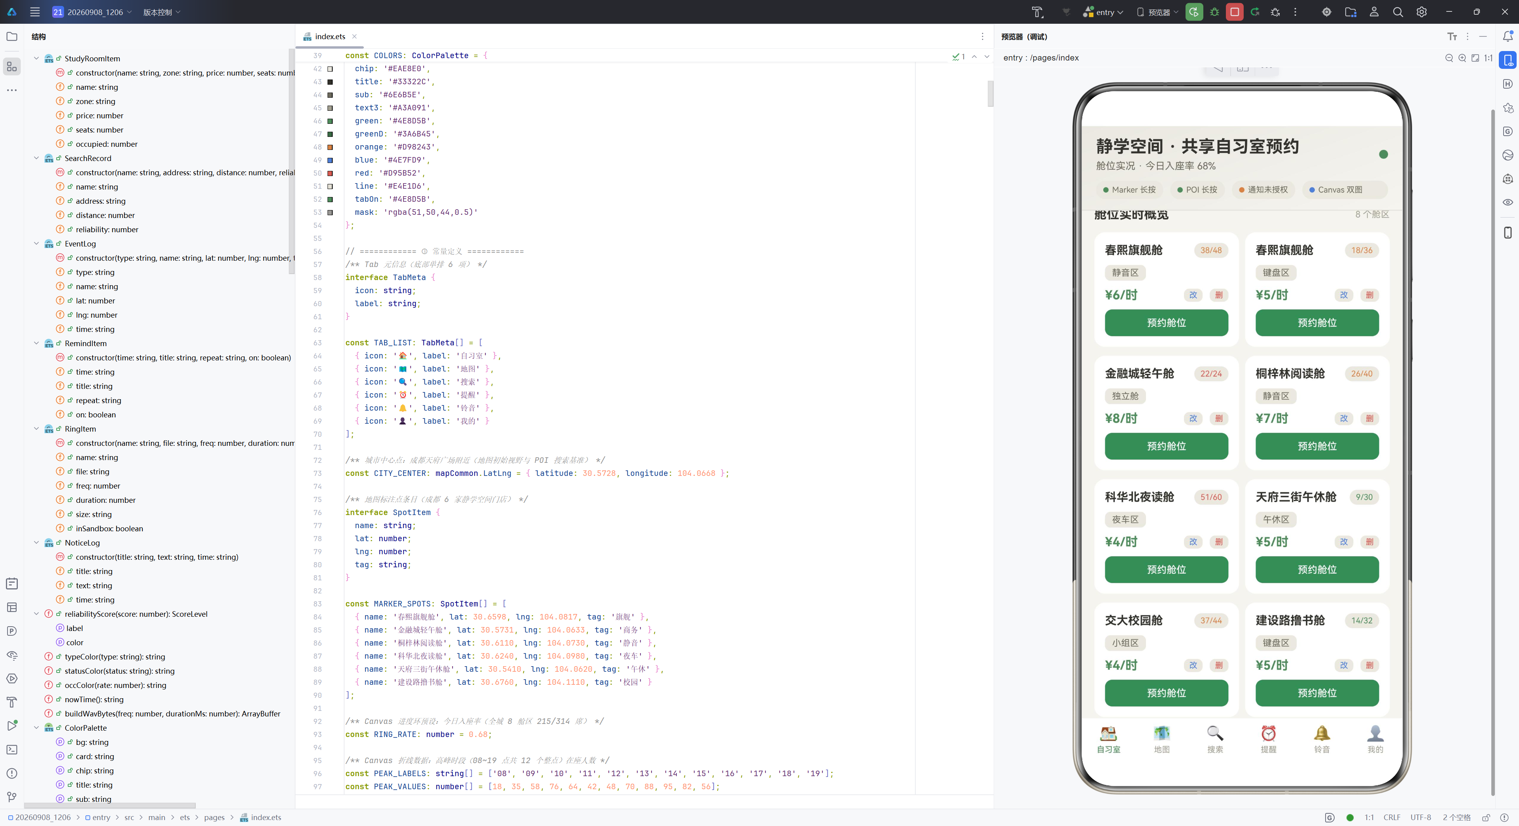
Task: Stop the running session red button
Action: [1234, 12]
